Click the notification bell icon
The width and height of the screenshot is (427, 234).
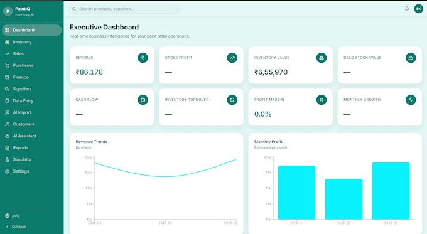[x=407, y=9]
